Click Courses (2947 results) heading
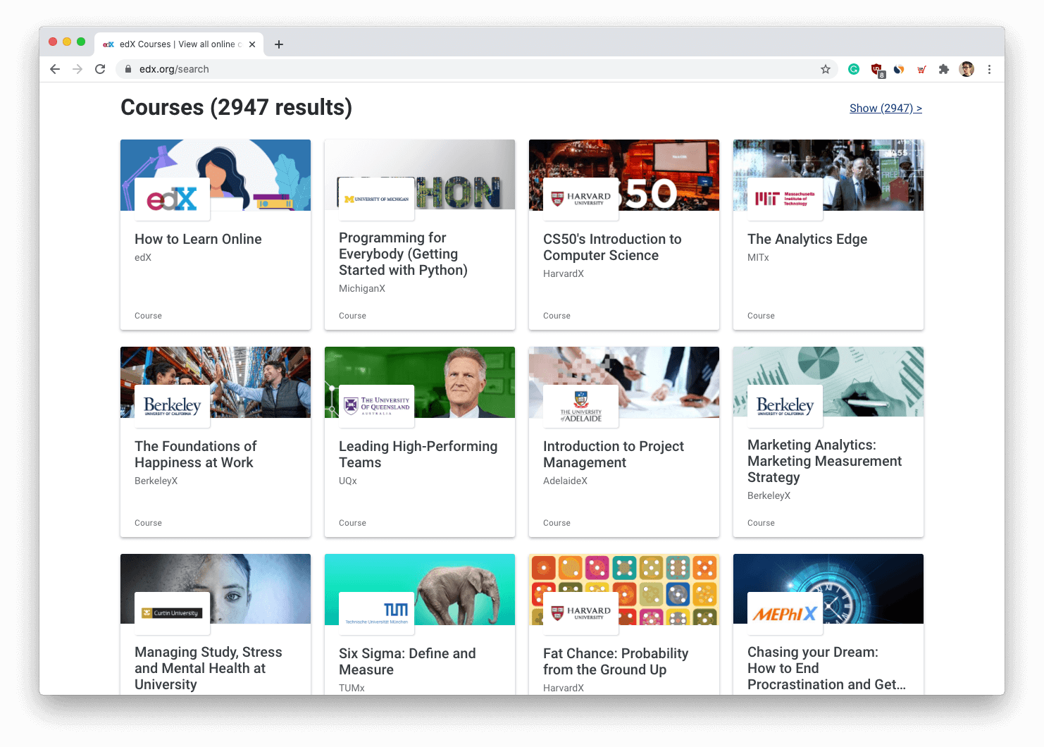The image size is (1044, 747). click(x=236, y=107)
